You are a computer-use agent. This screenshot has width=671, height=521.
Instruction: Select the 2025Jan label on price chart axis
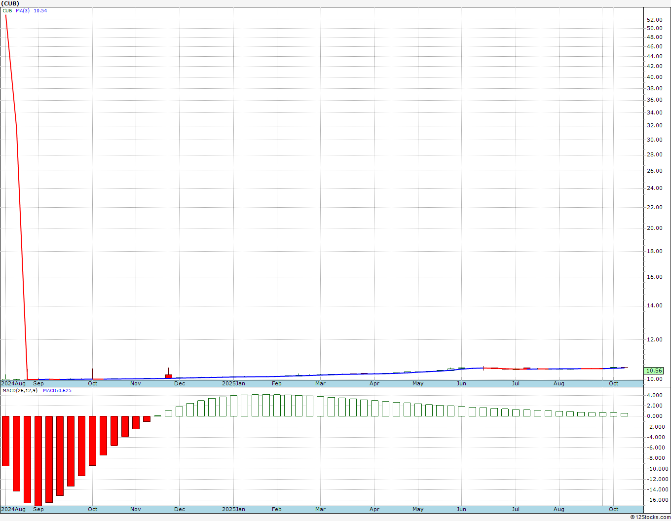tap(233, 383)
